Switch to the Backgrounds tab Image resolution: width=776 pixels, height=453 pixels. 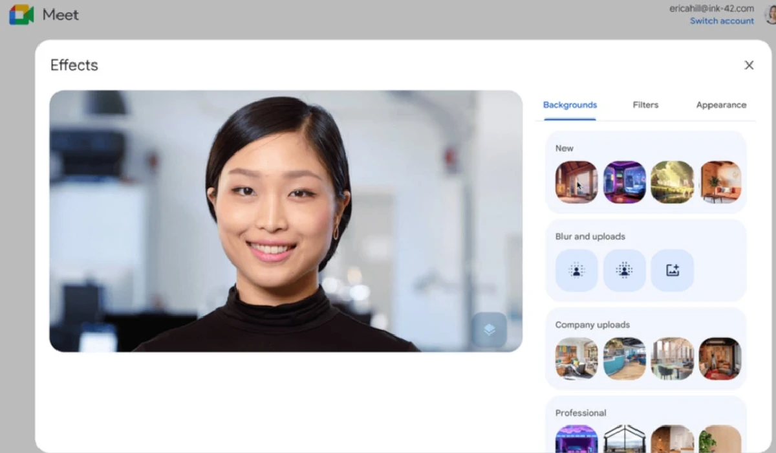click(570, 105)
